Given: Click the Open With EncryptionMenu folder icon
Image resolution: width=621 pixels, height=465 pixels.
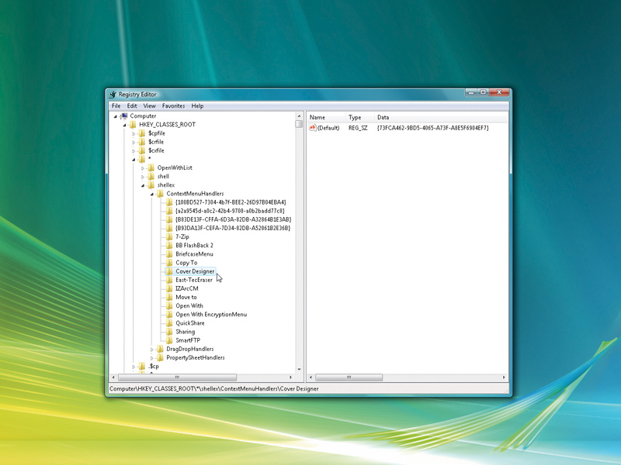Looking at the screenshot, I should coord(169,315).
